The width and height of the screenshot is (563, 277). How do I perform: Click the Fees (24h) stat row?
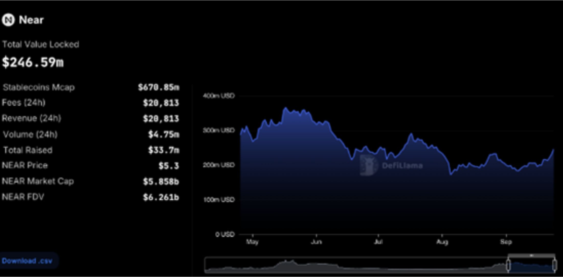[24, 103]
